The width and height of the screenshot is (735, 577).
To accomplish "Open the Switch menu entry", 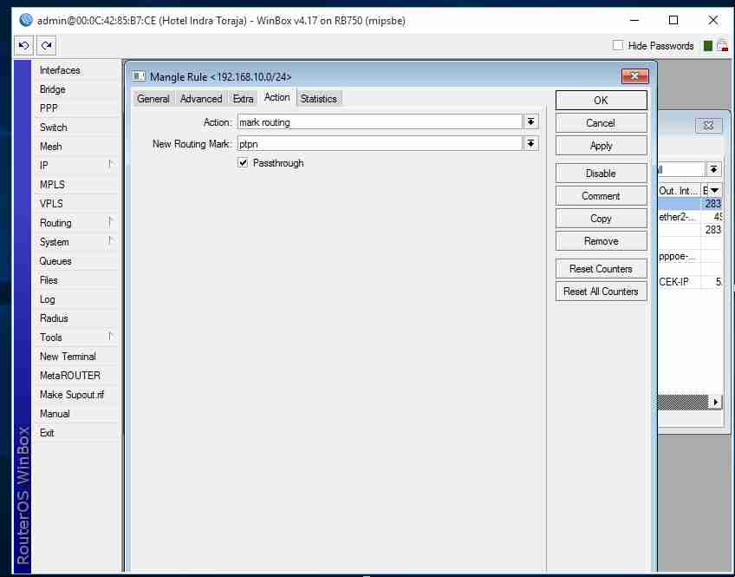I will point(76,128).
